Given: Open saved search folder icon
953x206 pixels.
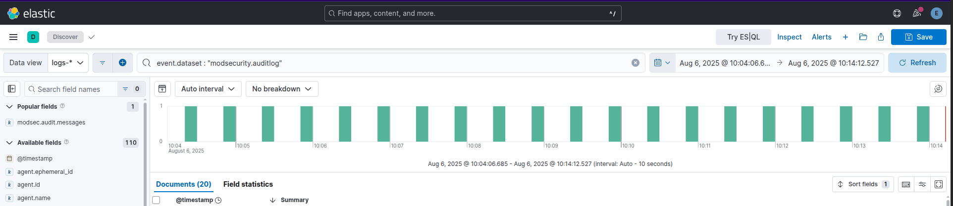Looking at the screenshot, I should pos(863,37).
